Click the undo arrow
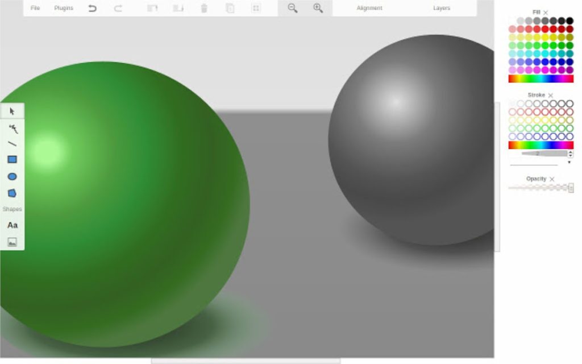 92,8
